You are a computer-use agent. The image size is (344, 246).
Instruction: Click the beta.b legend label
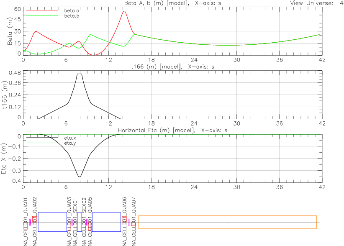[72, 16]
